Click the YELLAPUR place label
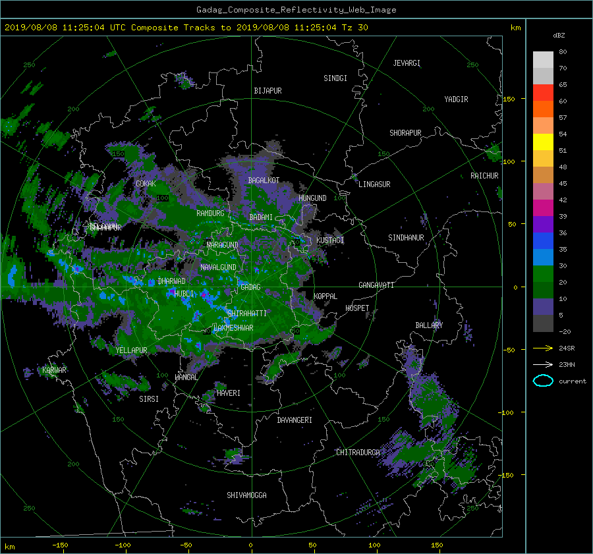 pos(131,350)
